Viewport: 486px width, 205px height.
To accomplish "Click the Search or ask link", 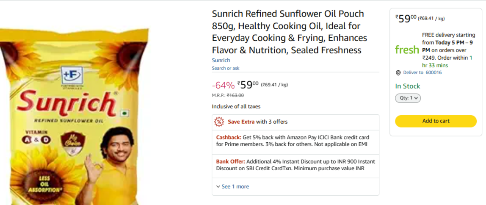I will 226,68.
